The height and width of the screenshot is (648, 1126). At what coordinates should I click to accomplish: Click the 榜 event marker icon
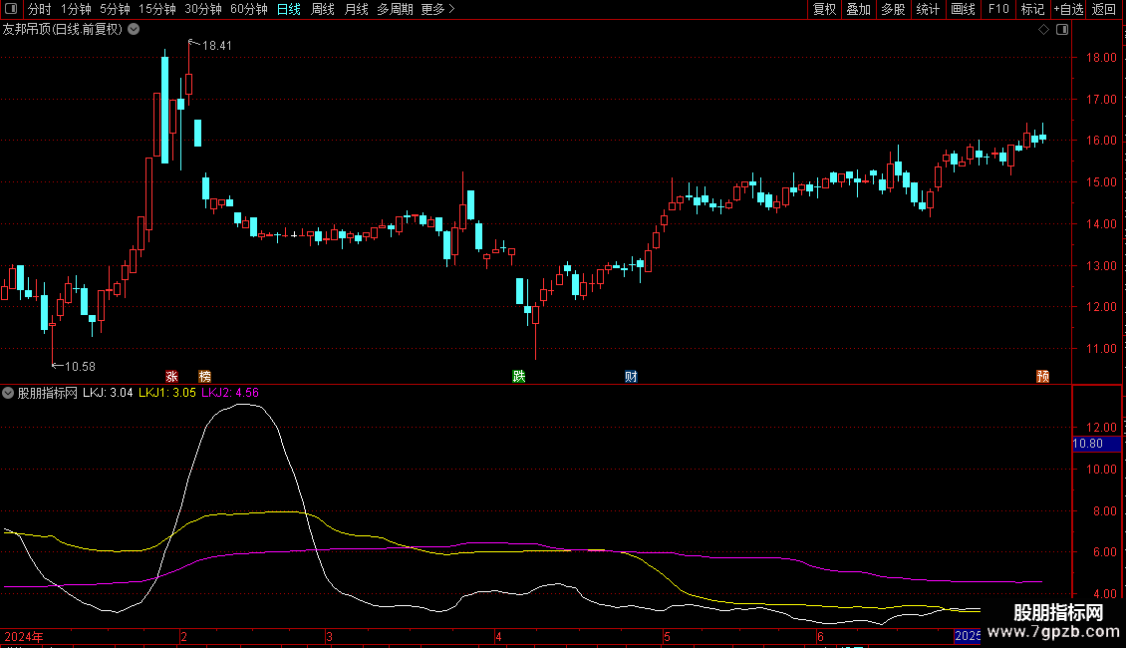click(x=205, y=376)
